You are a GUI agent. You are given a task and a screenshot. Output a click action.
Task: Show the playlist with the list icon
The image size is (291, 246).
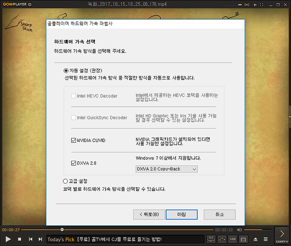266,239
